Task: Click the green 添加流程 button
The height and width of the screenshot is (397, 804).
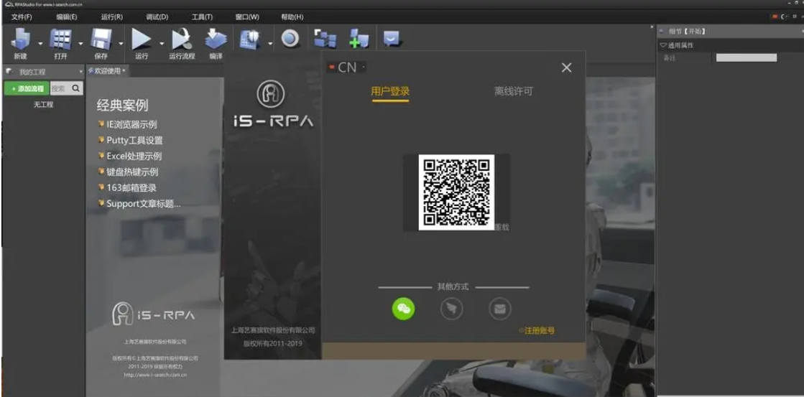Action: 27,88
